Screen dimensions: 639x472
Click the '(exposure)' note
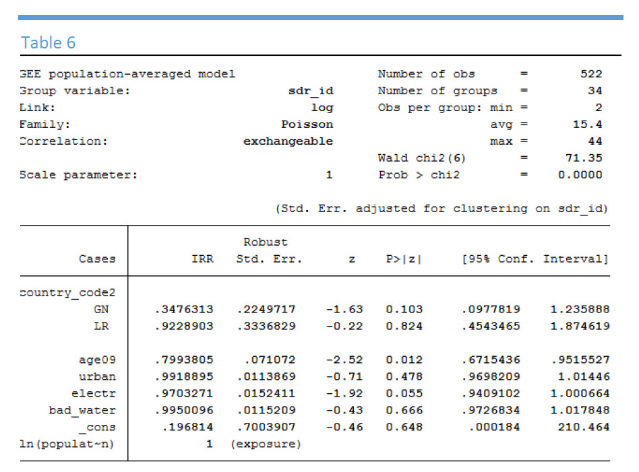point(266,444)
